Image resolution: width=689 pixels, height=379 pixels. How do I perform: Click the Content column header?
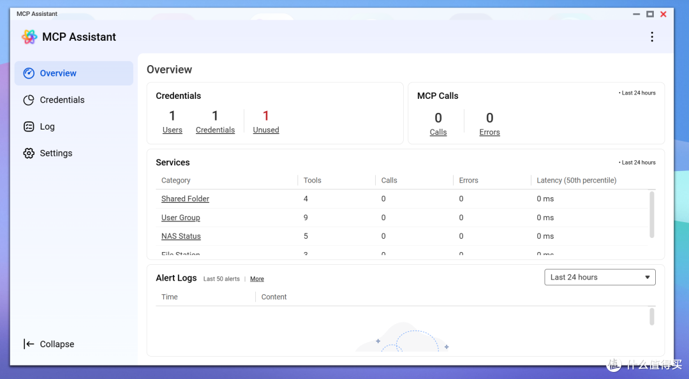coord(274,297)
